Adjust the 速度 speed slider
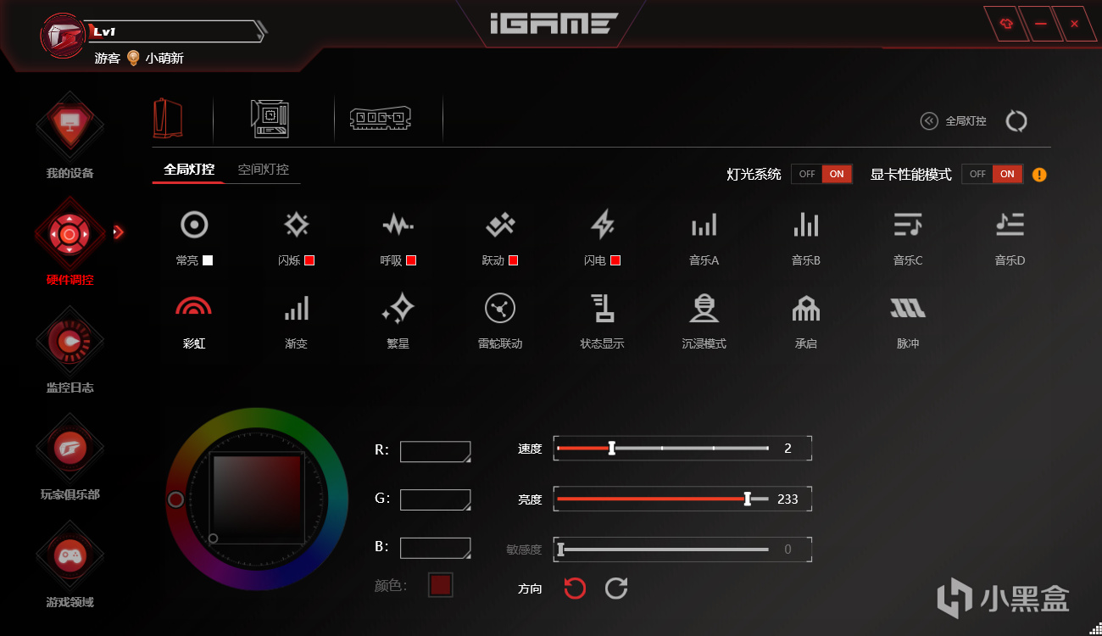The width and height of the screenshot is (1102, 636). click(663, 448)
